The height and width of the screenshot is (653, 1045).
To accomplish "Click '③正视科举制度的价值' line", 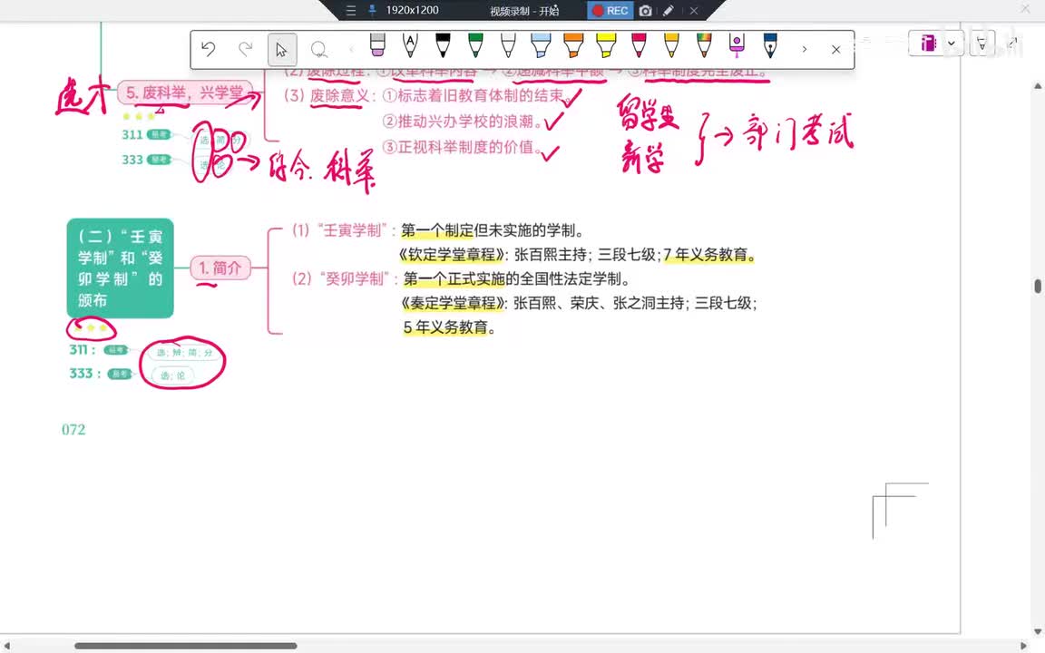I will 463,147.
